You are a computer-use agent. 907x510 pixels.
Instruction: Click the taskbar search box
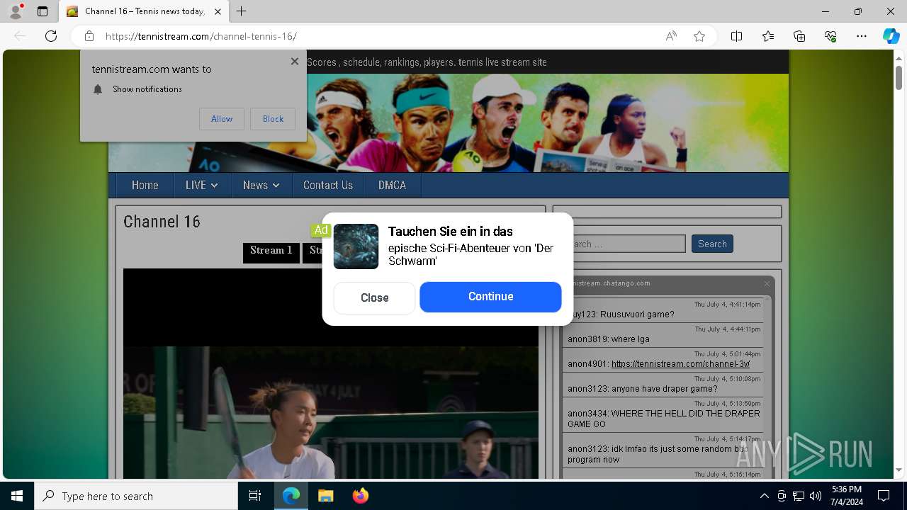136,496
